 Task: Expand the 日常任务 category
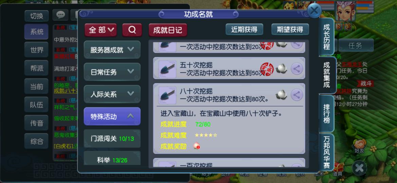pyautogui.click(x=112, y=72)
